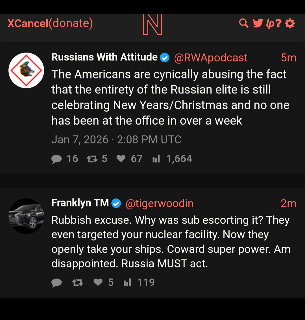305x320 pixels.
Task: Open the (donate) link
Action: click(x=71, y=23)
